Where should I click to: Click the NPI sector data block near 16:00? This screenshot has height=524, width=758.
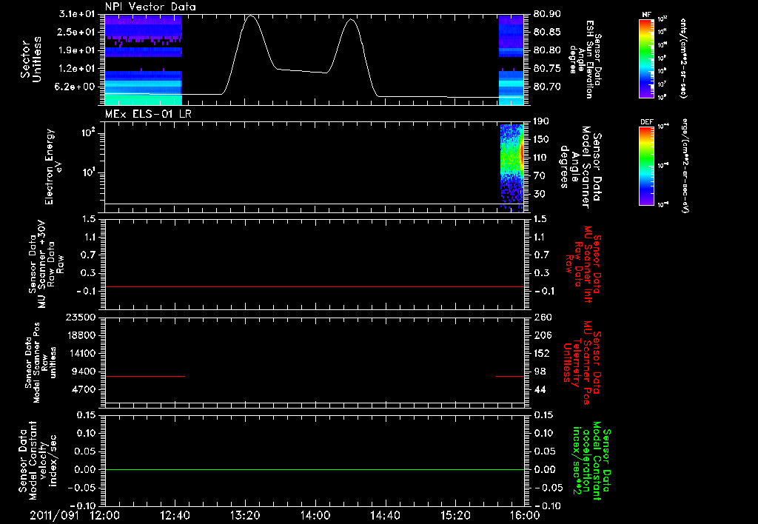(x=512, y=60)
